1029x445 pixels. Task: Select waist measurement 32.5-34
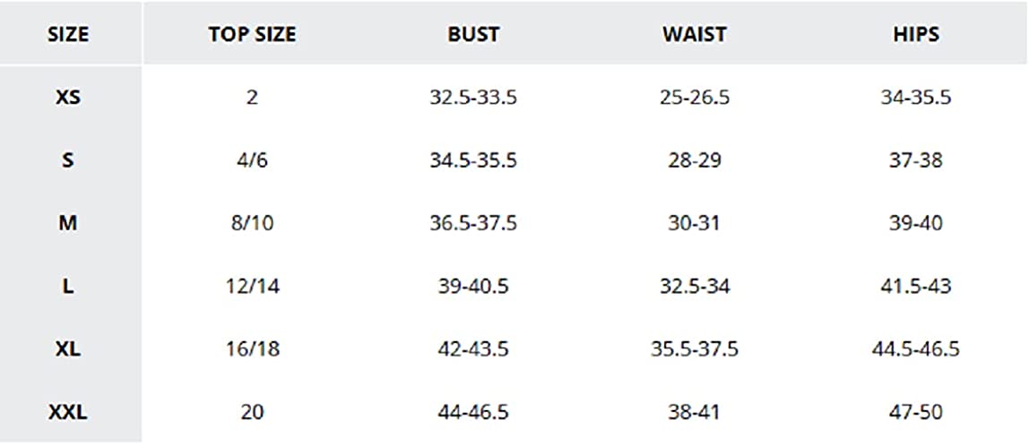694,287
